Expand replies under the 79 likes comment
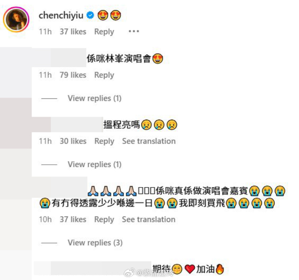This screenshot has width=299, height=280. [x=95, y=98]
